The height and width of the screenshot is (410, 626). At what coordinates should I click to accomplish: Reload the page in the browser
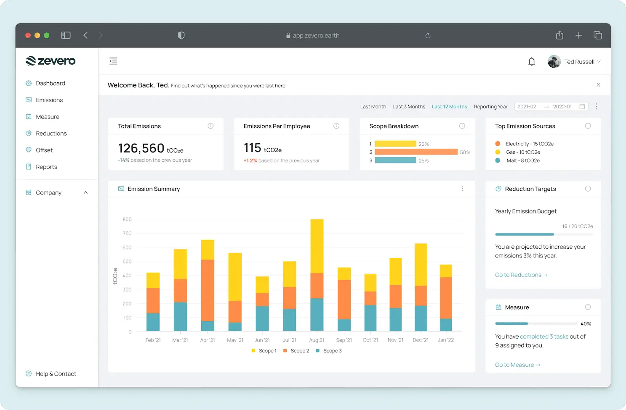428,36
